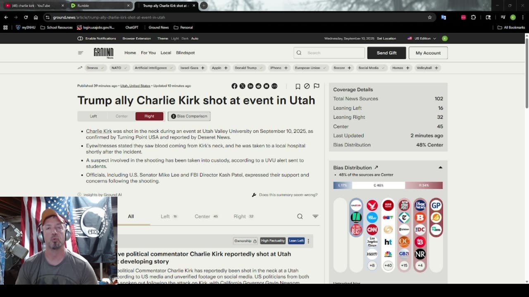Go to Home in navigation
529x297 pixels.
[130, 53]
